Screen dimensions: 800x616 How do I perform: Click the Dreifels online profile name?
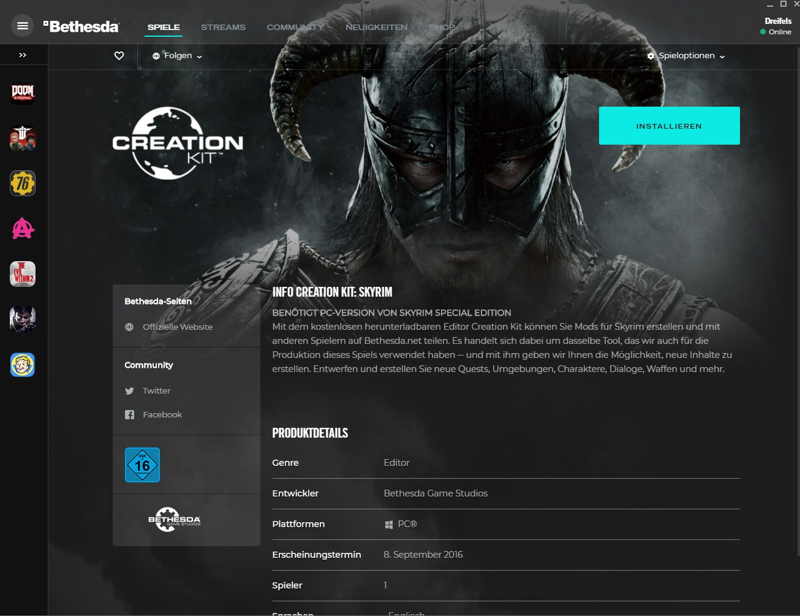(x=778, y=21)
